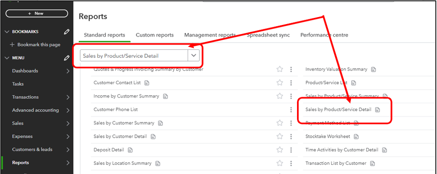Click Bookmark this page
Image resolution: width=437 pixels, height=174 pixels.
35,45
